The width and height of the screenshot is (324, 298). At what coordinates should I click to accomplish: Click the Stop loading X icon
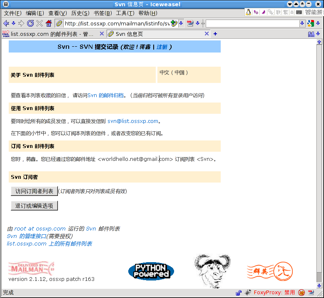[x=40, y=23]
